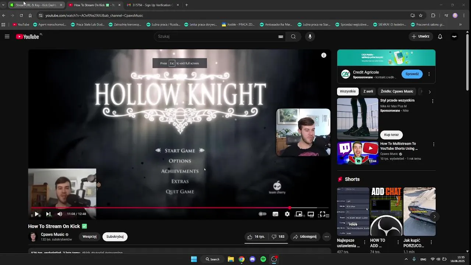The height and width of the screenshot is (265, 471).
Task: Open the How To Multistream video thumbnail
Action: 358,153
